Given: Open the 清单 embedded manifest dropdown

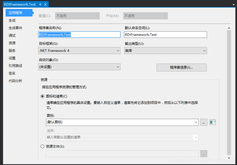Looking at the screenshot, I should click(122, 137).
